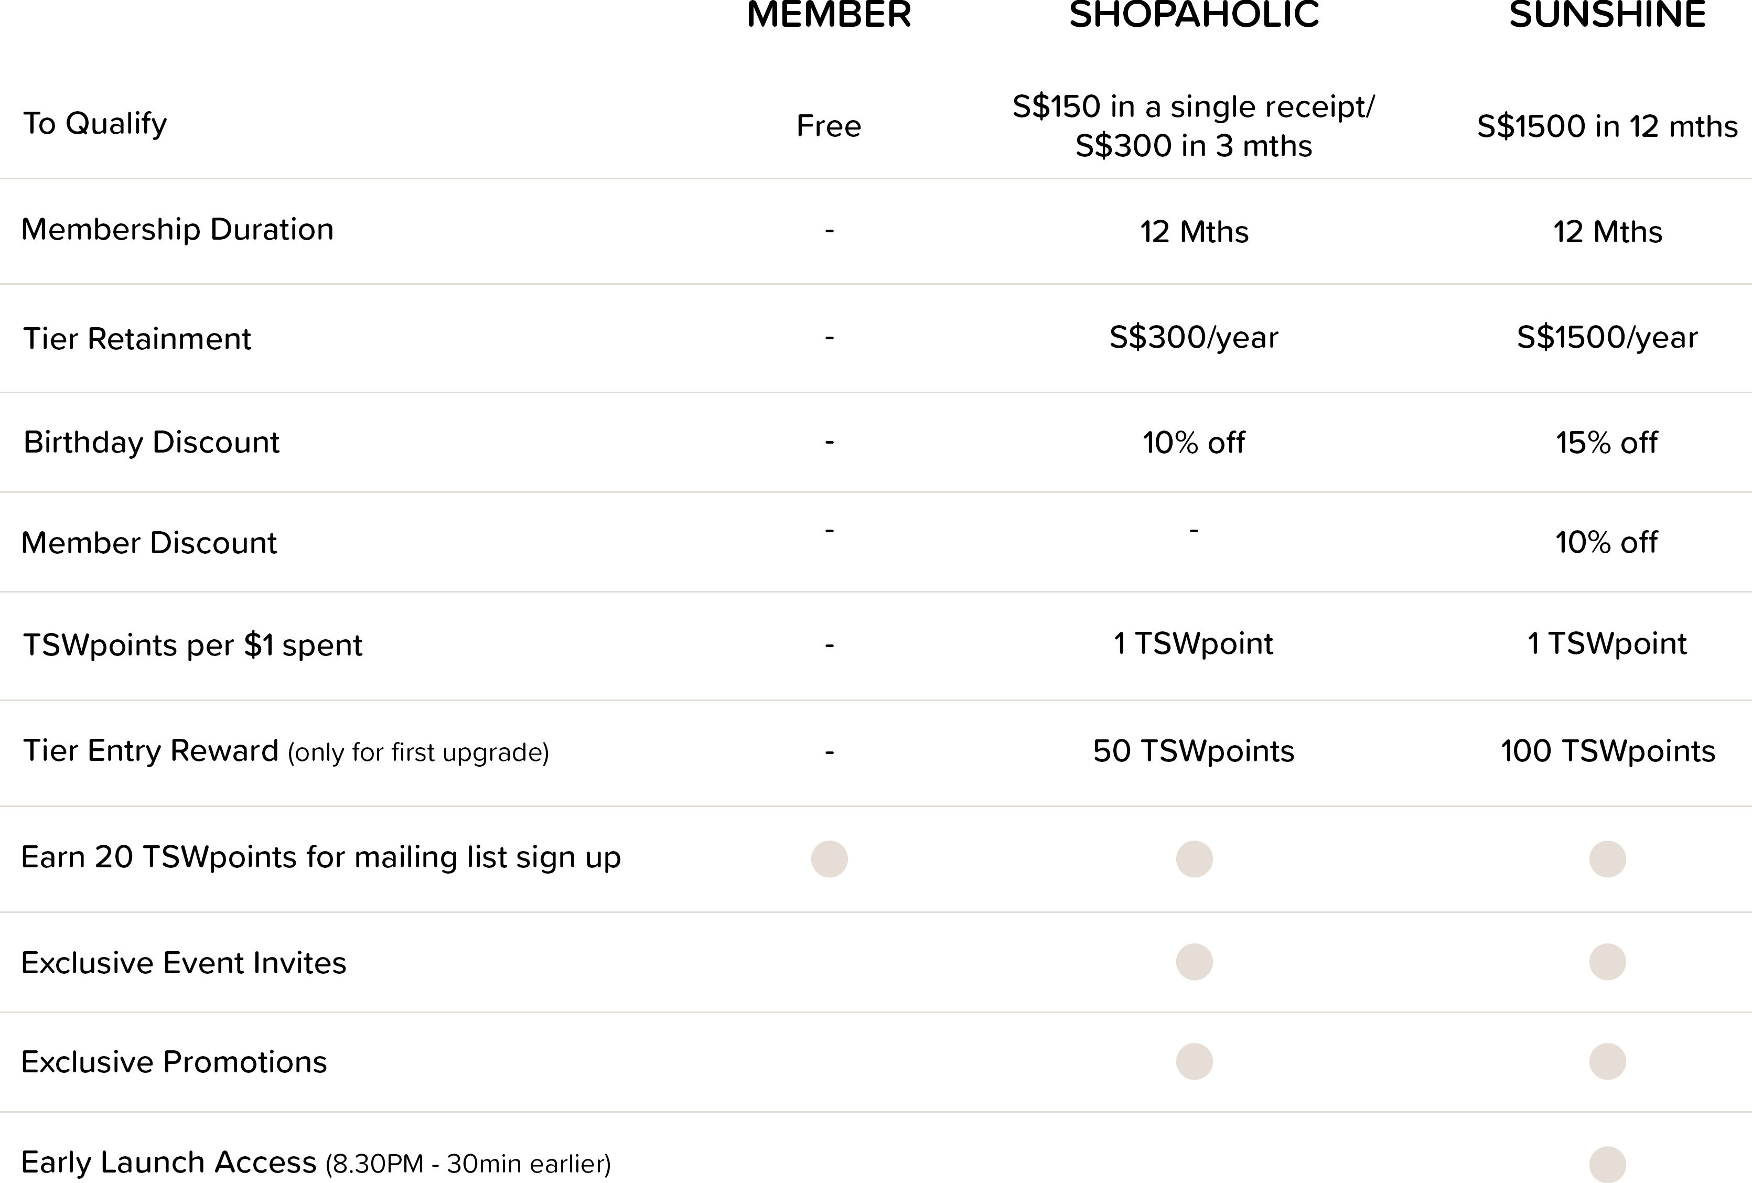Select the MEMBER tier heading

click(829, 14)
